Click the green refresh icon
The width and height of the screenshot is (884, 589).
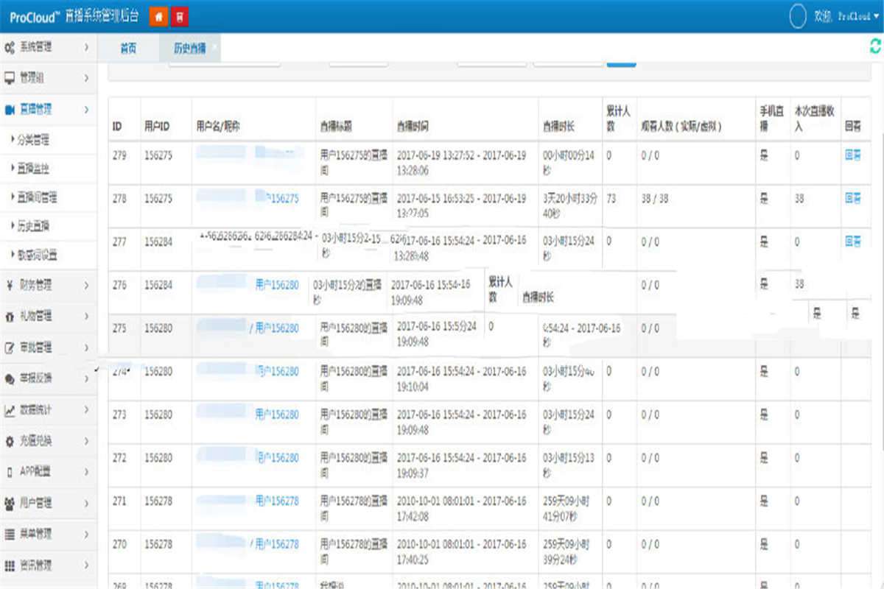click(875, 47)
